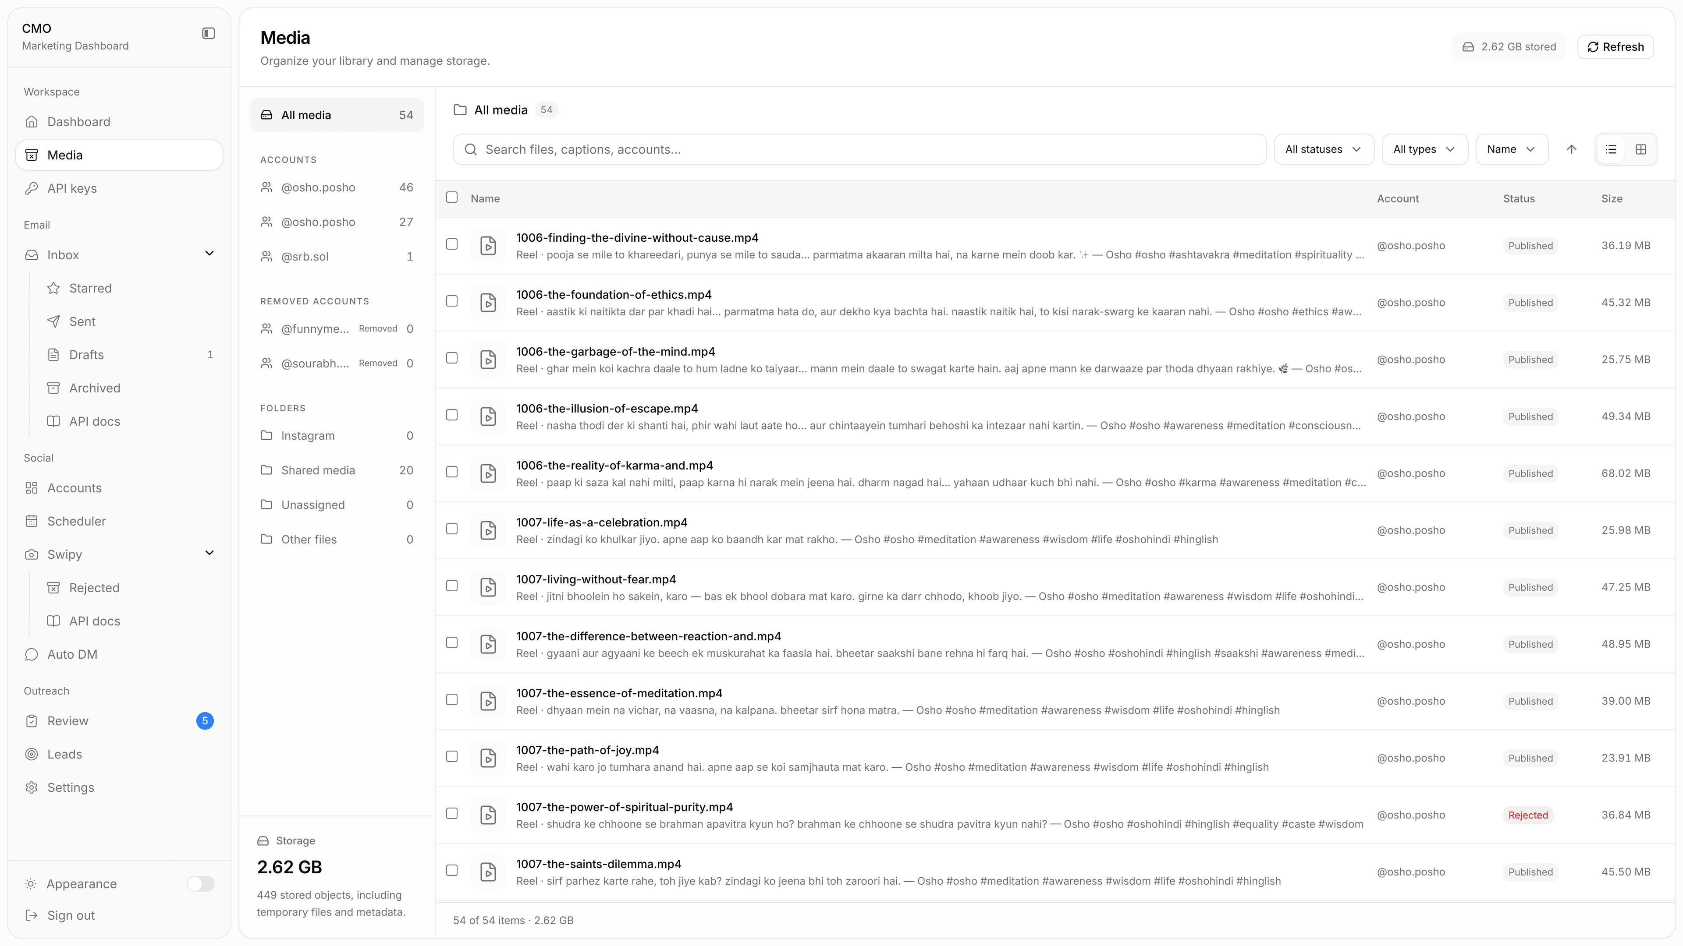
Task: Select checkbox for 1007-life-as-a-celebration.mp4
Action: [x=451, y=529]
